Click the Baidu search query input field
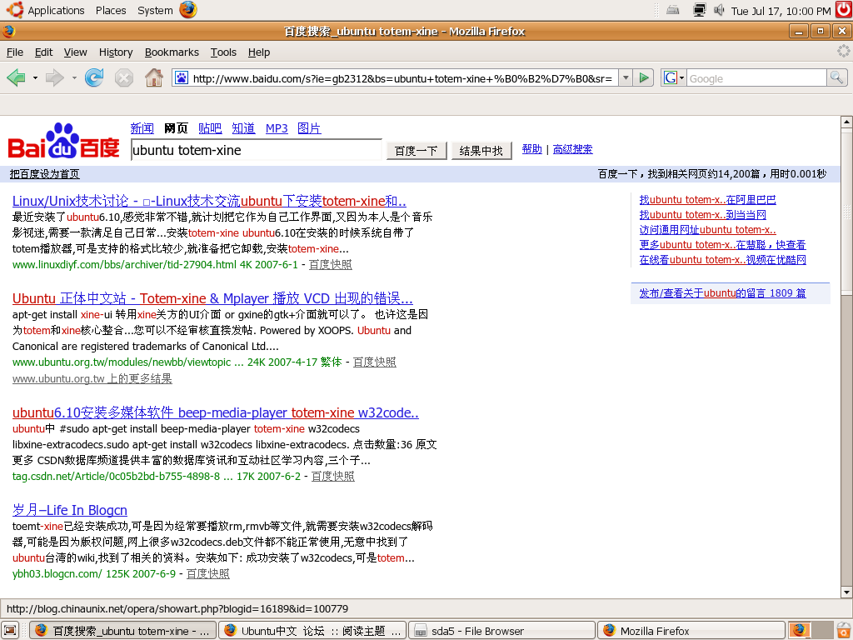This screenshot has width=853, height=640. [257, 150]
